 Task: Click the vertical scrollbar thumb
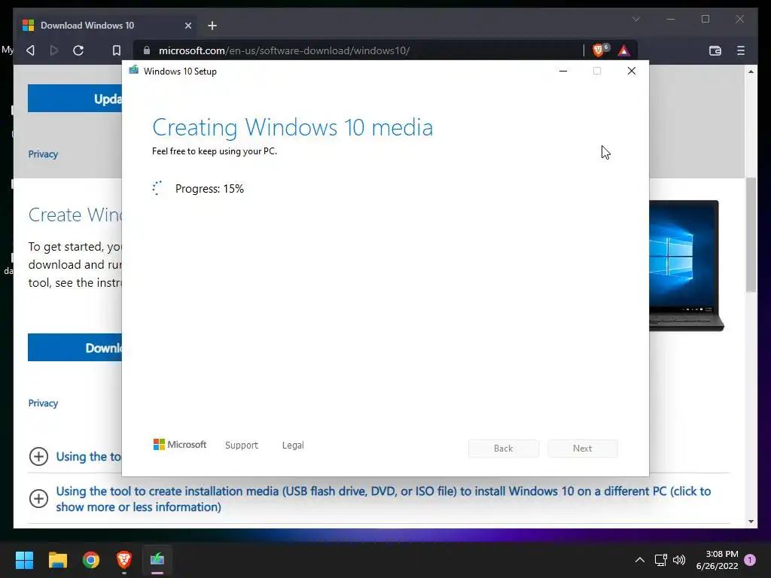pyautogui.click(x=751, y=235)
